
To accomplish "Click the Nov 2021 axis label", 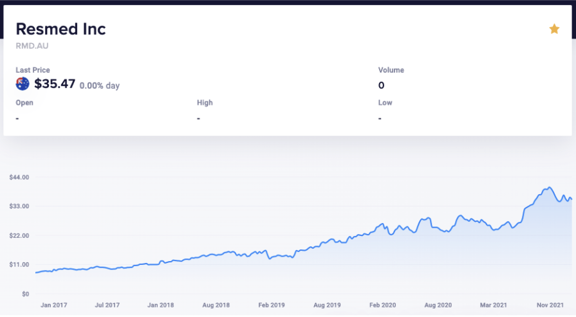I will click(x=550, y=305).
